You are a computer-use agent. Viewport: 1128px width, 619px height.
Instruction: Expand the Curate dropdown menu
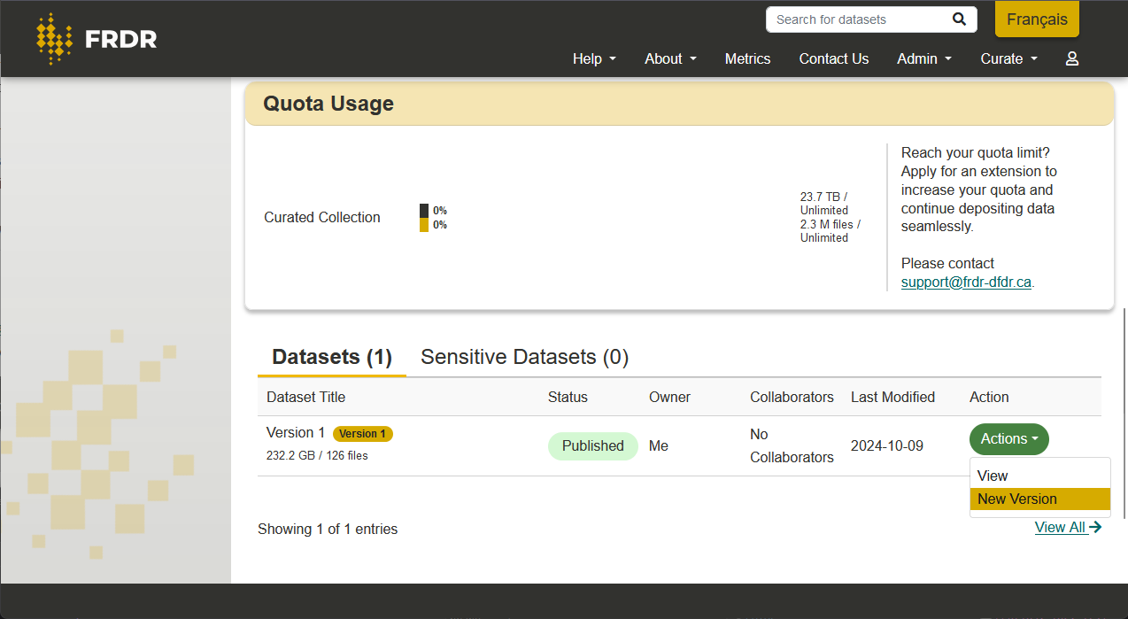pos(1008,58)
